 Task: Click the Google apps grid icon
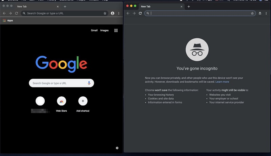116,31
